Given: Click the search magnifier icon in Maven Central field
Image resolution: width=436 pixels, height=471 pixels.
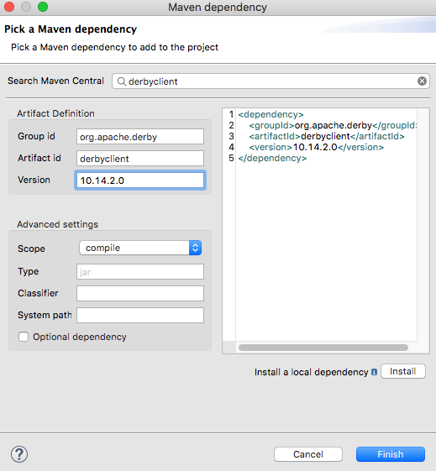Looking at the screenshot, I should tap(122, 81).
